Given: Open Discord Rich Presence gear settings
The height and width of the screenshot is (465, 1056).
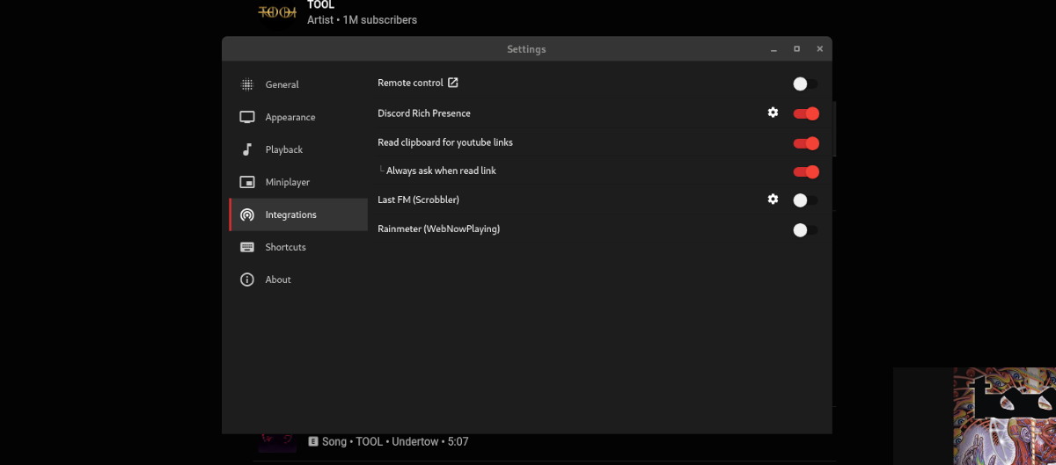Looking at the screenshot, I should coord(773,113).
